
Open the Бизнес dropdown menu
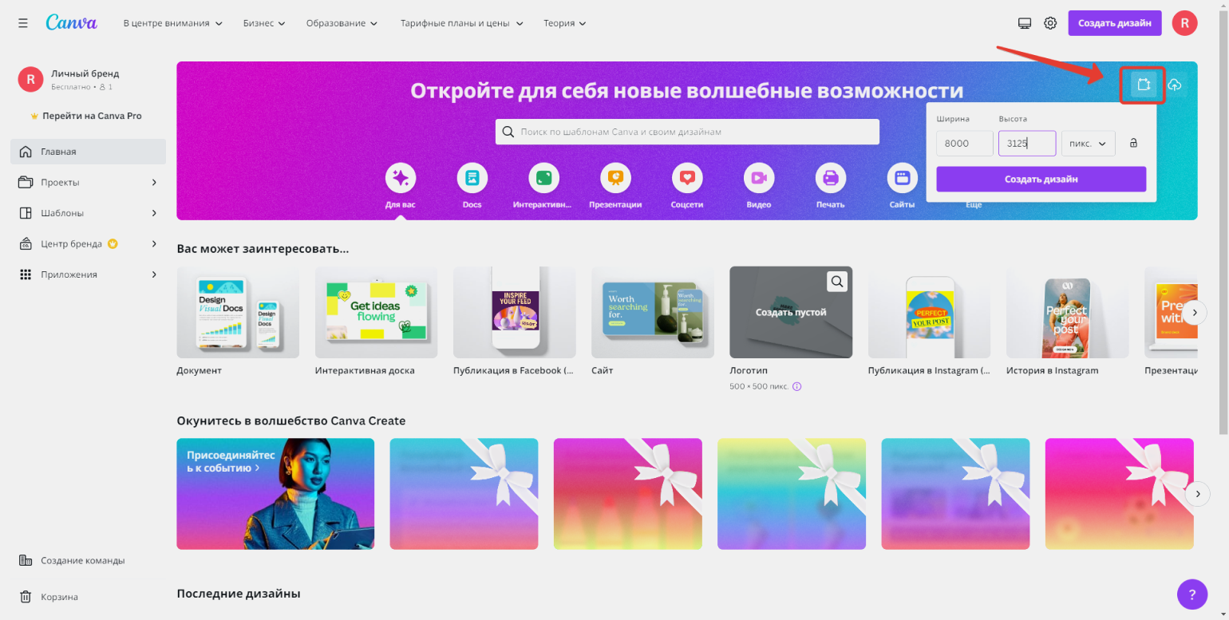click(264, 23)
